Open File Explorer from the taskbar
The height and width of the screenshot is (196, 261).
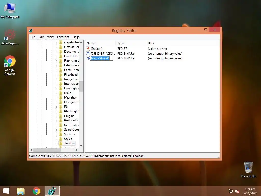(x=21, y=191)
